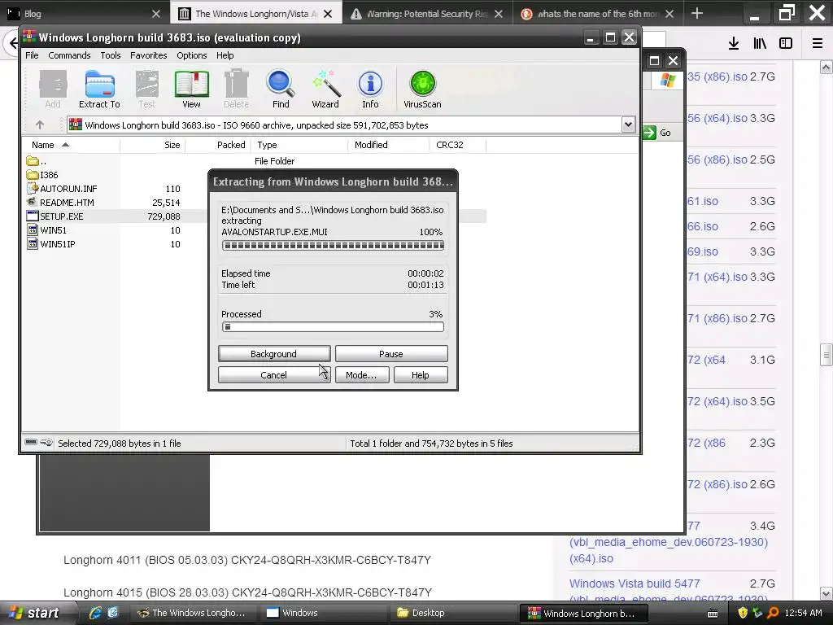Click the drive icon in WinRAR status bar
Image resolution: width=833 pixels, height=625 pixels.
coord(32,442)
